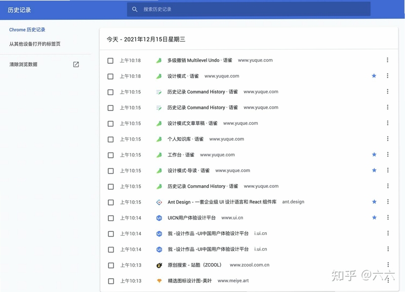Click the 历史记录 page title in header
Viewport: 405px width, 292px height.
[19, 10]
